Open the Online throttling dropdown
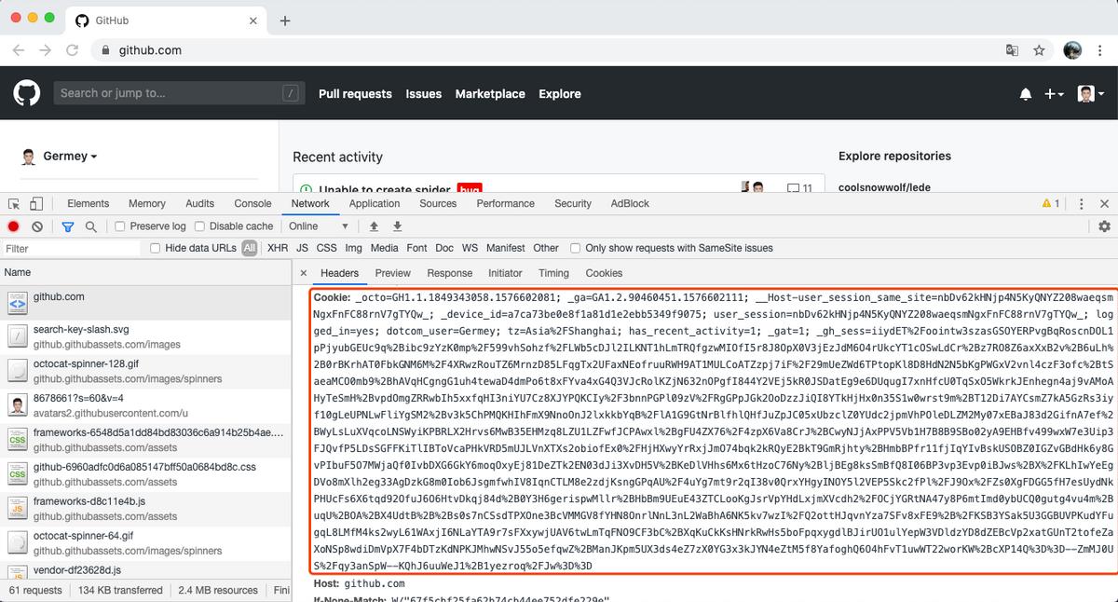 (315, 226)
